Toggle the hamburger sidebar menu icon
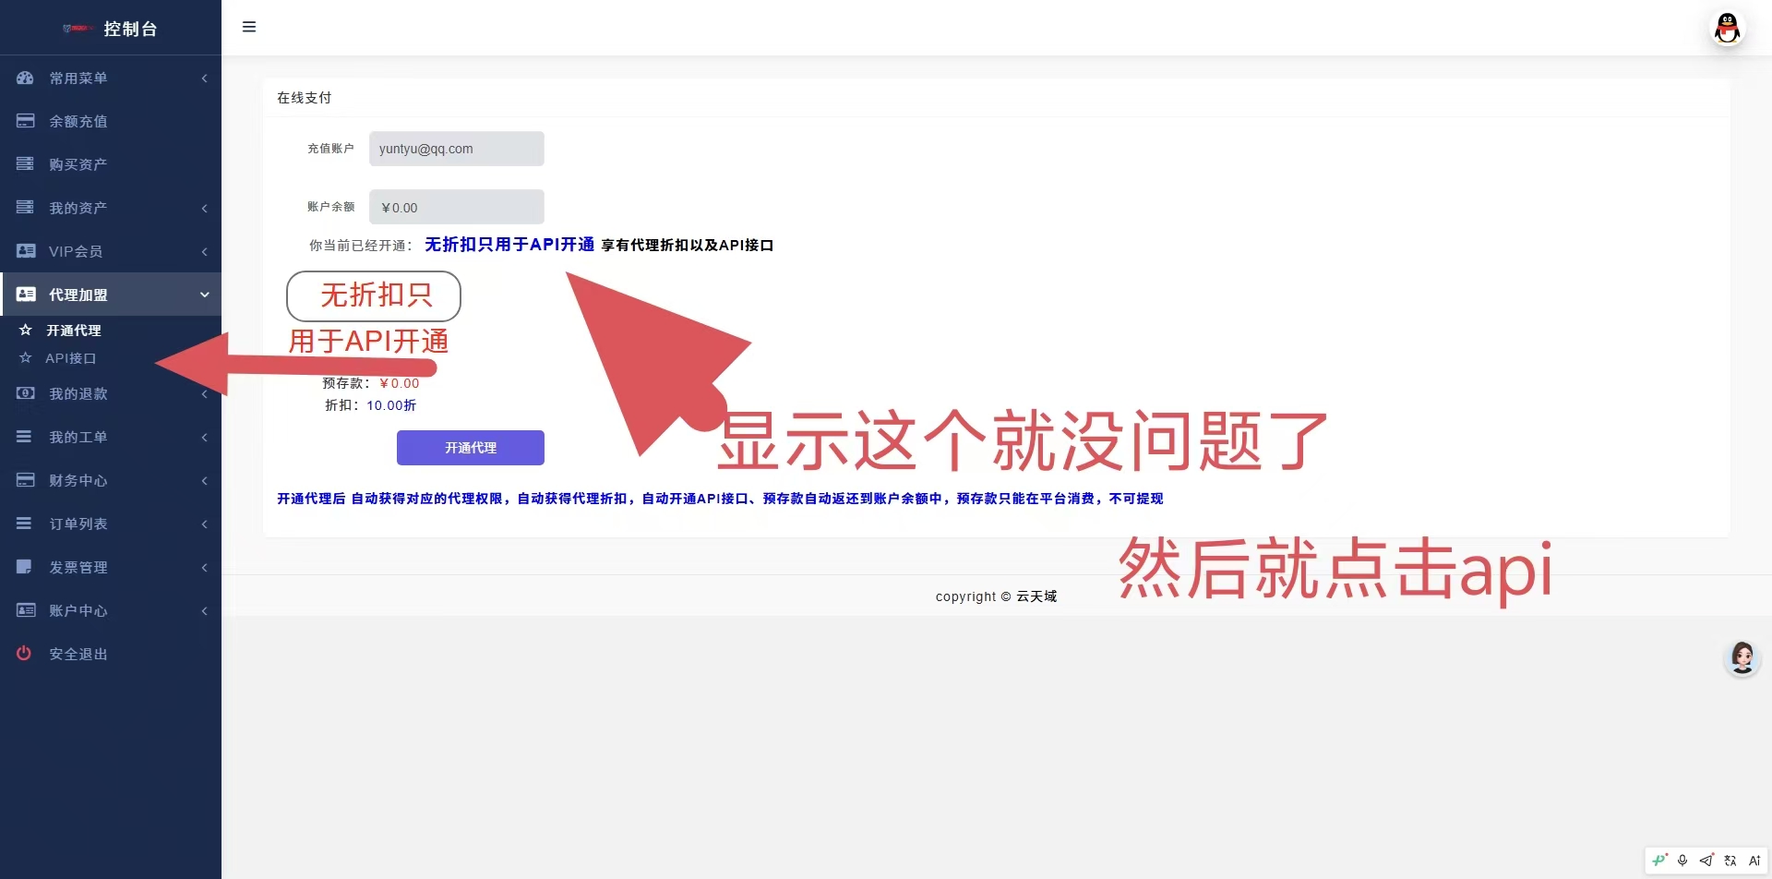Viewport: 1772px width, 879px height. pos(249,27)
